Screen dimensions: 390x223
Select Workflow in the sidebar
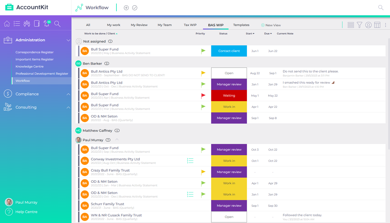point(41,81)
